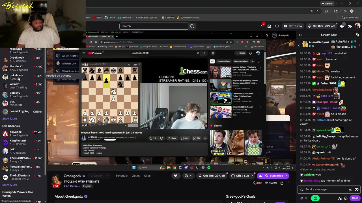Click top bar Get Bits 29% off
Image resolution: width=362 pixels, height=203 pixels.
tap(321, 26)
